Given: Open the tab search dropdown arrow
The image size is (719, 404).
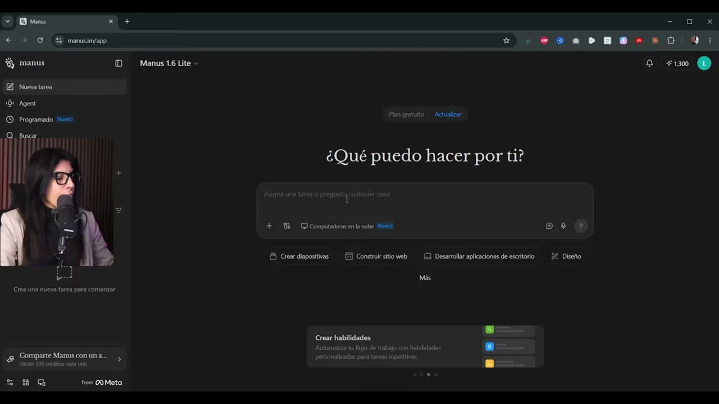Looking at the screenshot, I should pos(8,21).
